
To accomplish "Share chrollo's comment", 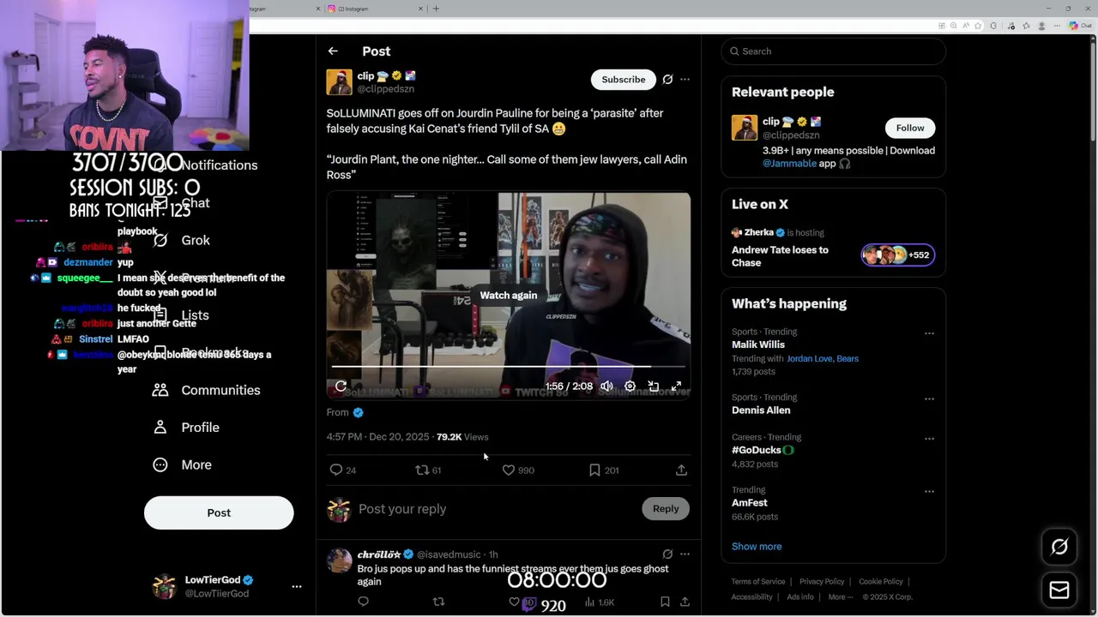I will tap(685, 602).
